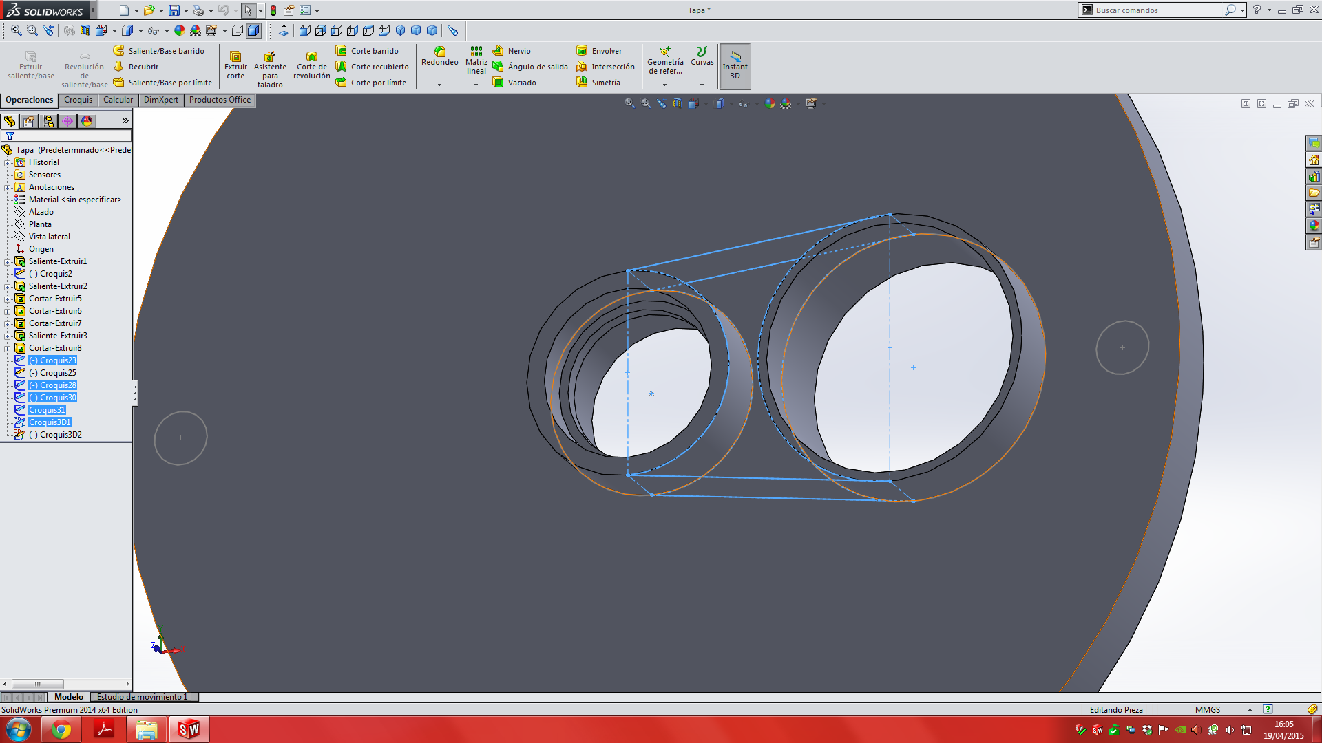Open the MMGS units status bar item
1322x743 pixels.
tap(1207, 710)
